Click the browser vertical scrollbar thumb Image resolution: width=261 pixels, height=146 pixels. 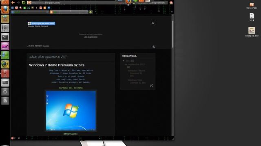tap(173, 34)
